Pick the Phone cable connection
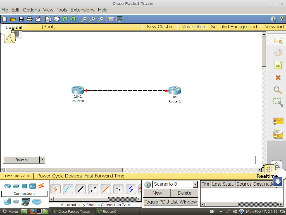286x215 pixels. (118, 189)
